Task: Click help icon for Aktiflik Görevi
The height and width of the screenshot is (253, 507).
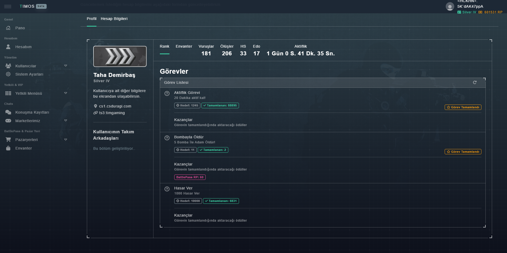Action: tap(167, 93)
